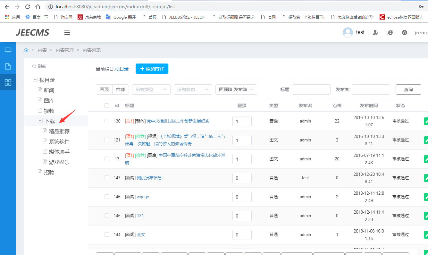Tick the checkbox for row id 130
This screenshot has width=428, height=255.
107,121
